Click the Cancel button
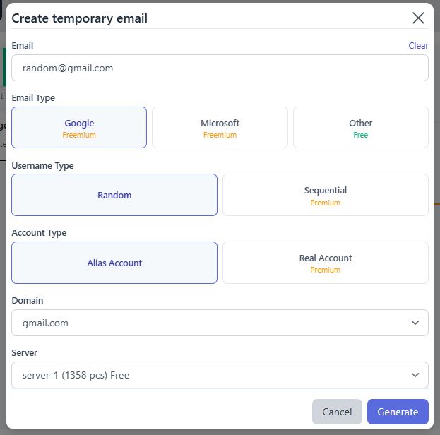The image size is (440, 435). tap(337, 412)
